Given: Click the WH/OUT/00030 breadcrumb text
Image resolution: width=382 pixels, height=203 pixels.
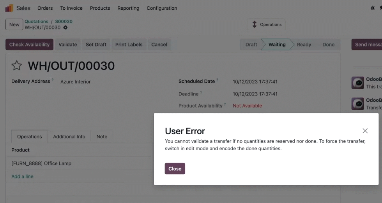Looking at the screenshot, I should coord(42,28).
